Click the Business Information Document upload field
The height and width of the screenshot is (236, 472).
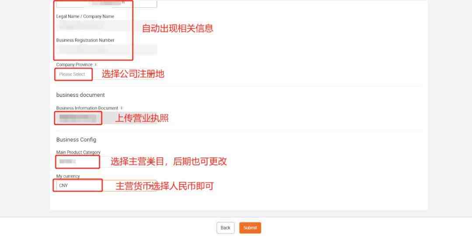point(107,118)
